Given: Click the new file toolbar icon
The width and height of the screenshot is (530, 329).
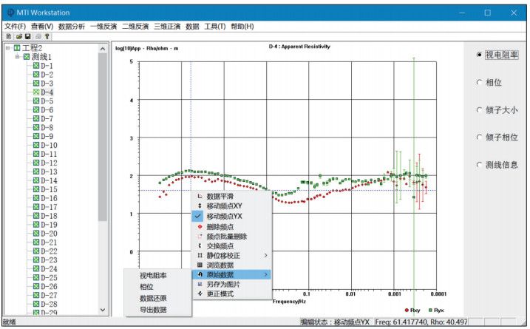Looking at the screenshot, I should (x=7, y=35).
